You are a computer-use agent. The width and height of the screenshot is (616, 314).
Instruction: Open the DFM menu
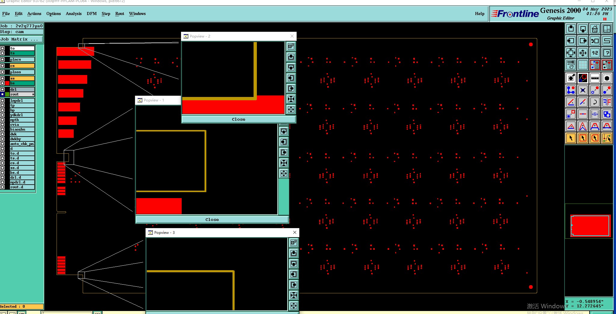point(92,14)
